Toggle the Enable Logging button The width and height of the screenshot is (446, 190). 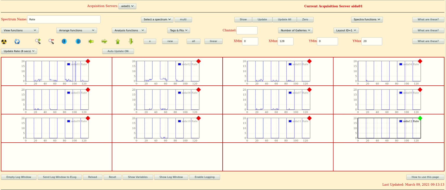click(204, 177)
